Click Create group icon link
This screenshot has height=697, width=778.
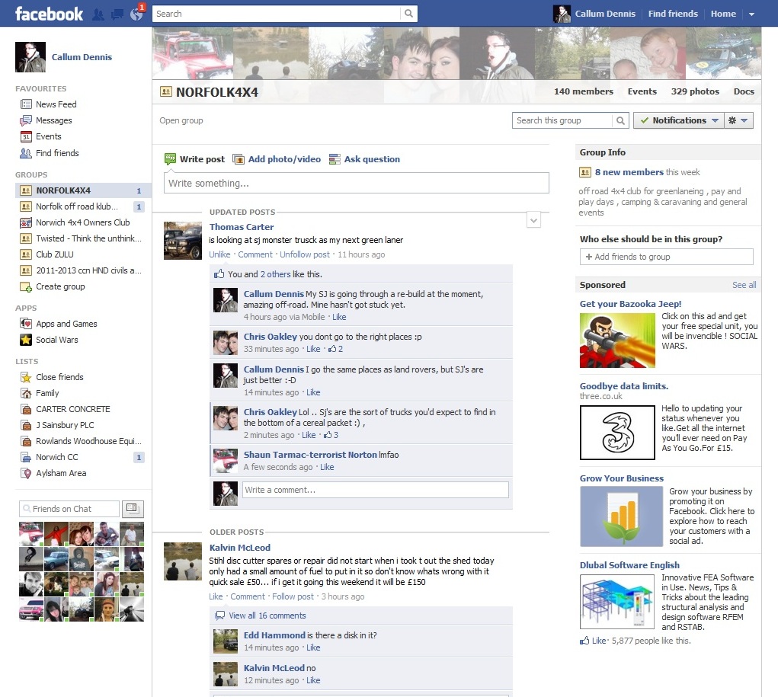[60, 286]
